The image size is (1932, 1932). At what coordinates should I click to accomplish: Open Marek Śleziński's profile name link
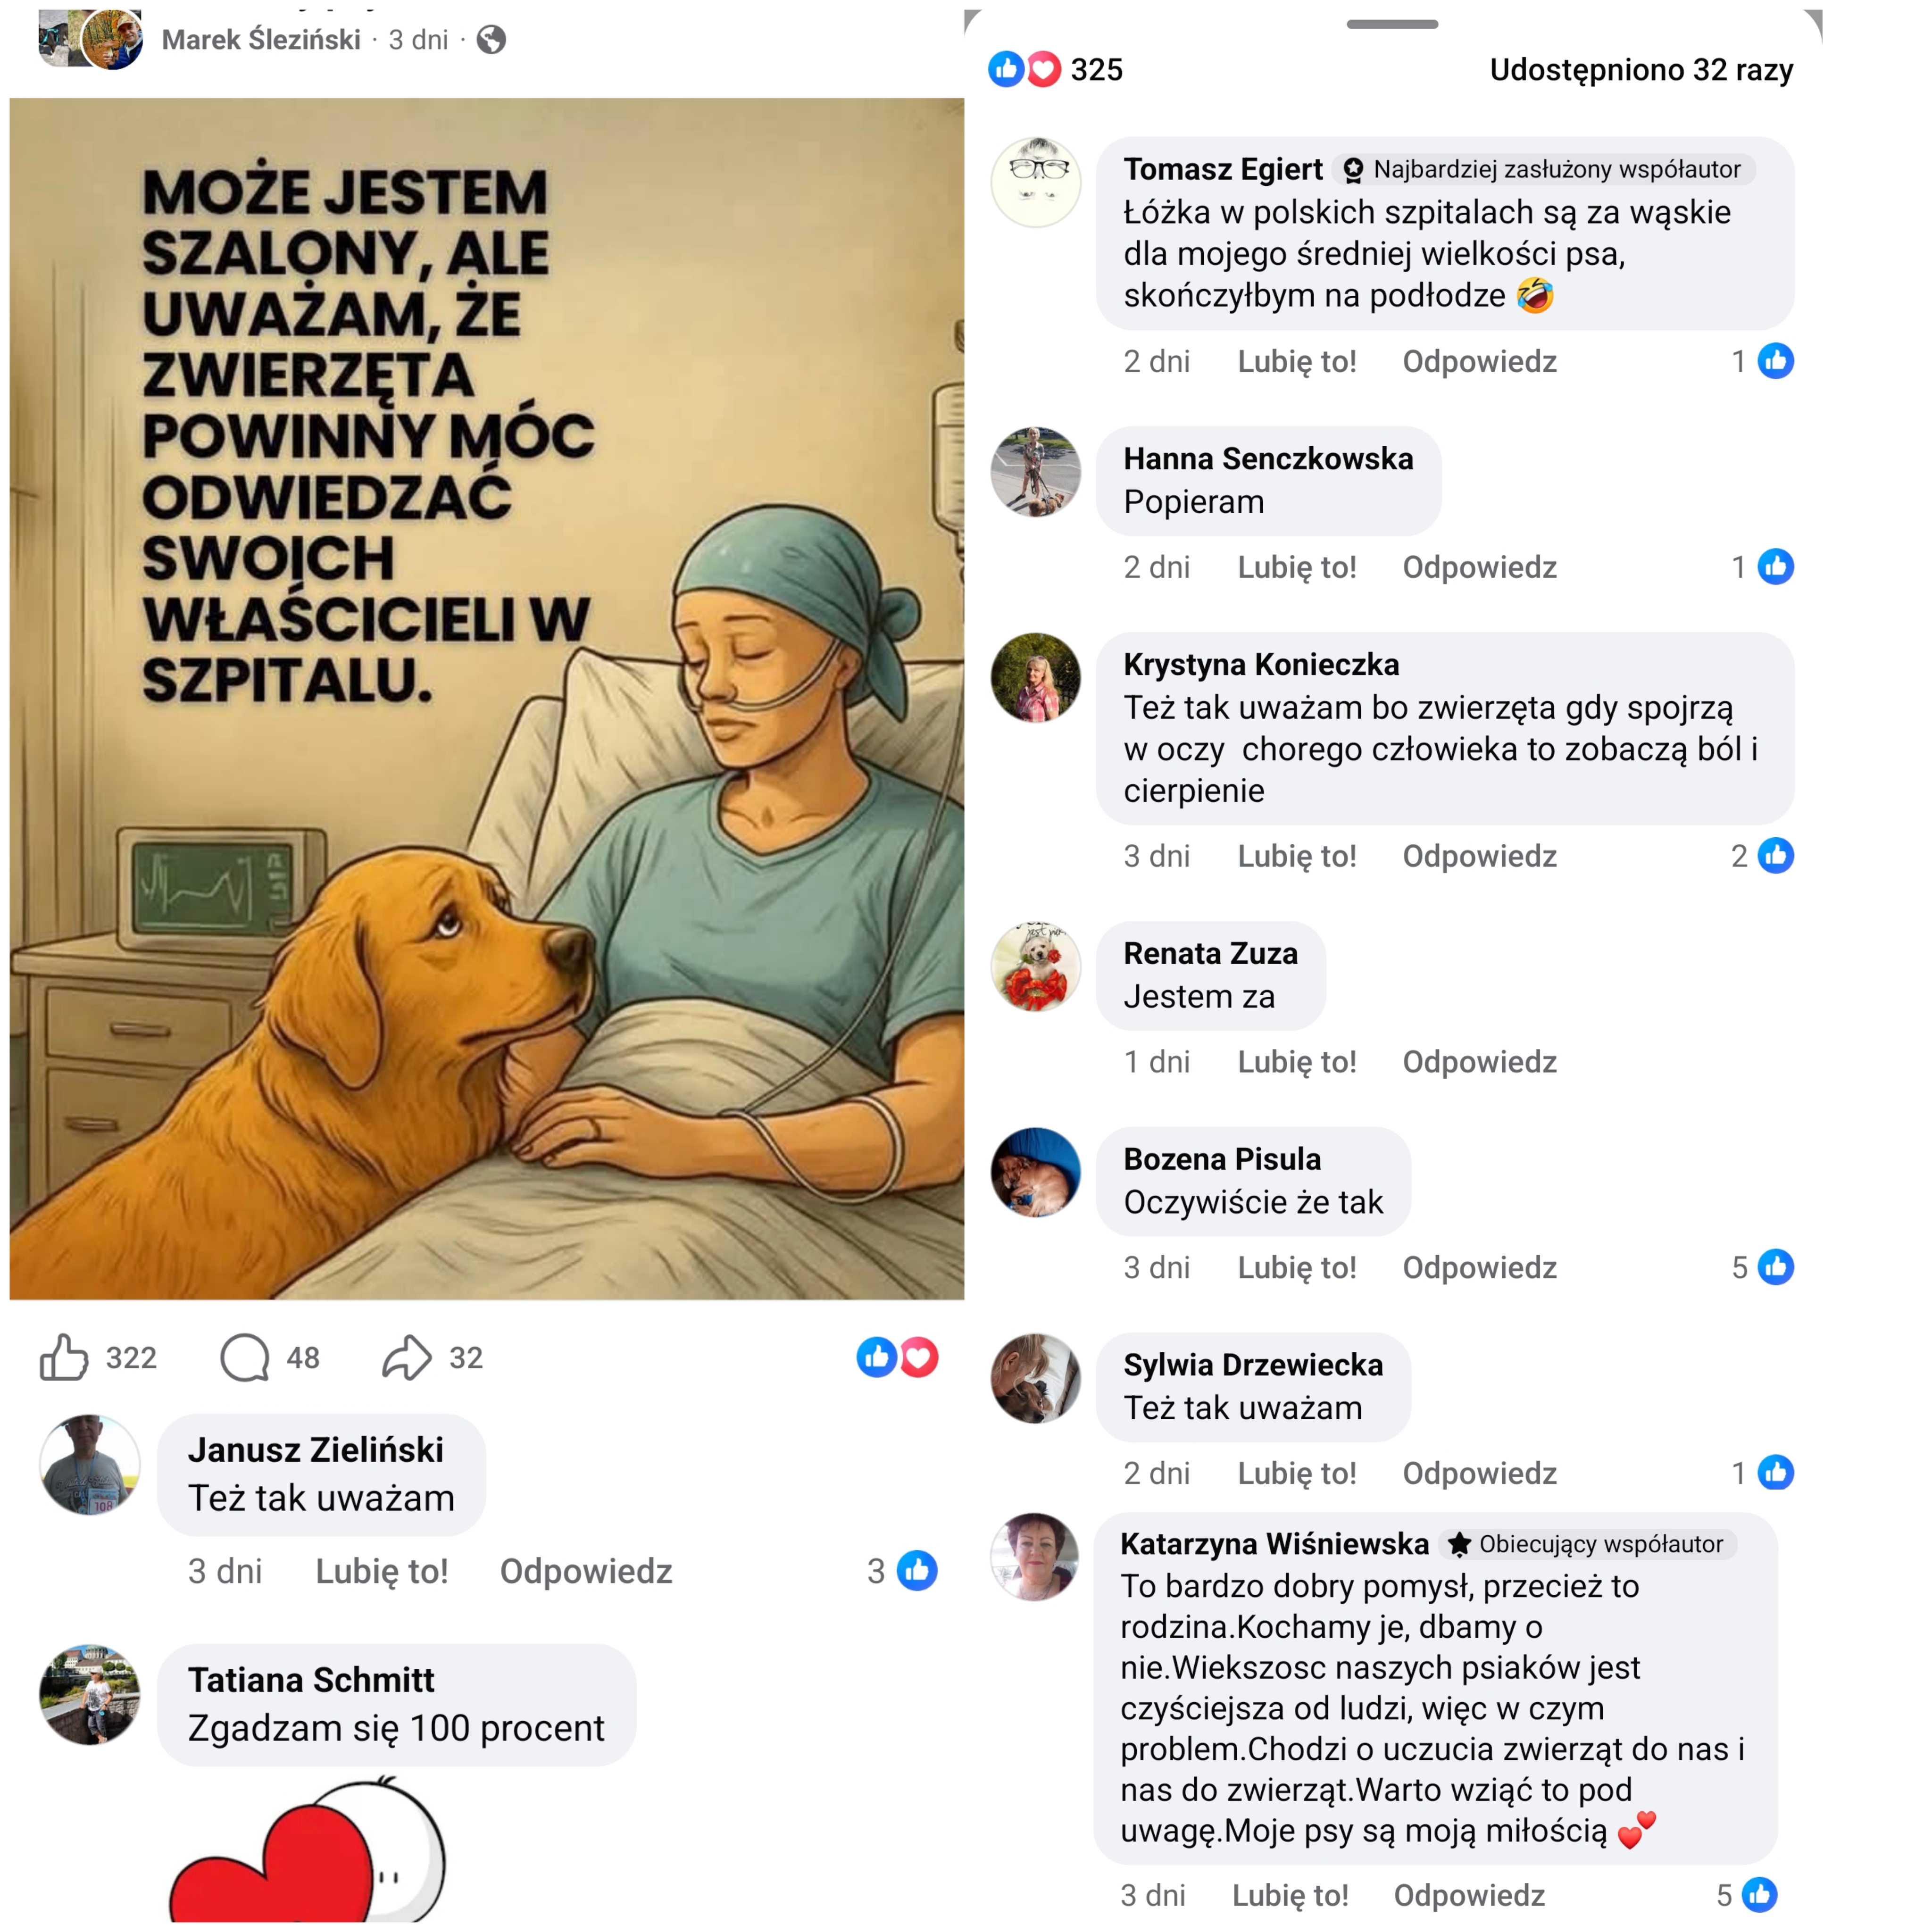pyautogui.click(x=261, y=40)
